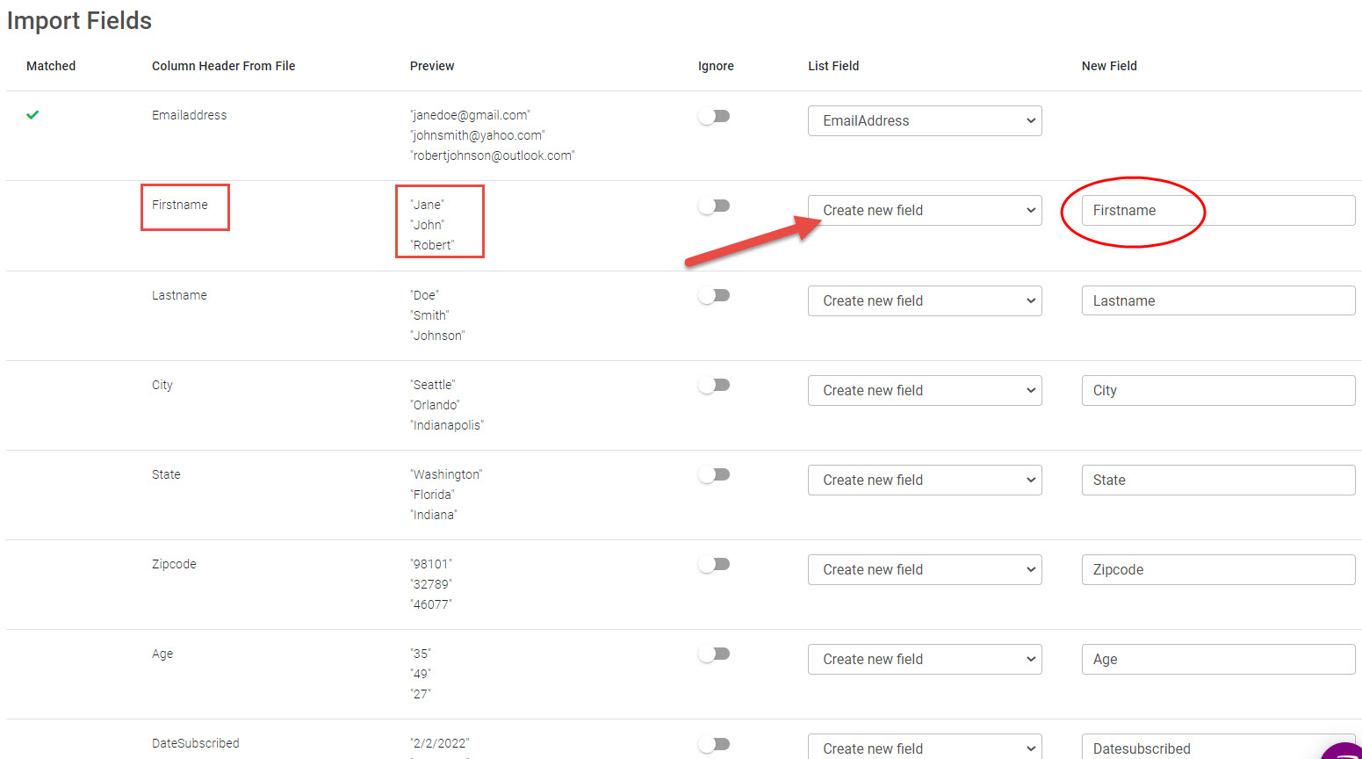Expand the Firstname list field dropdown
The image size is (1362, 759).
point(924,211)
